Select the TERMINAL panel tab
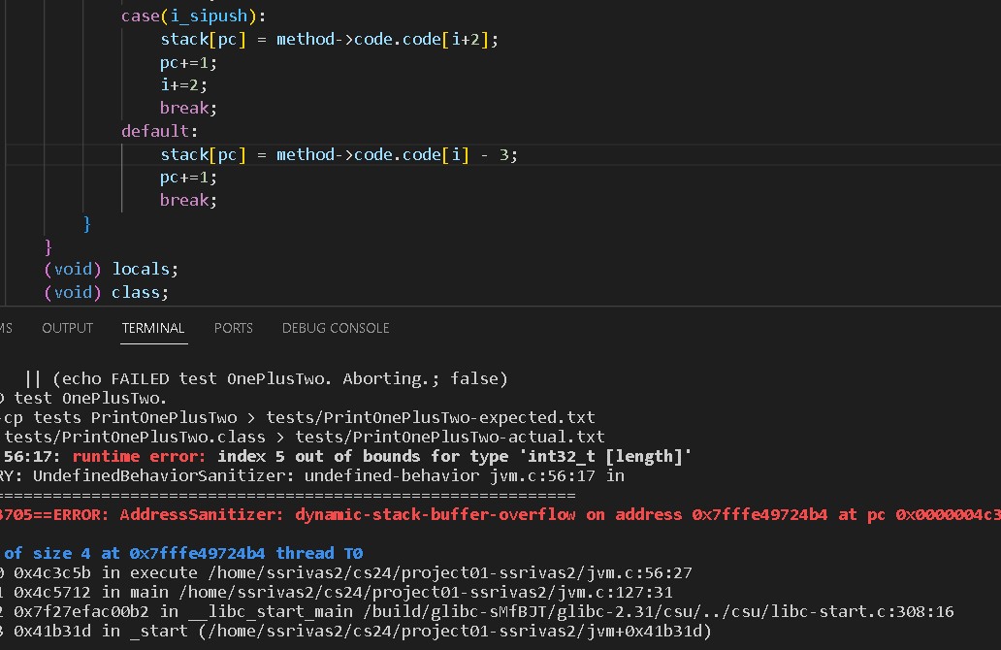1001x650 pixels. pyautogui.click(x=152, y=328)
